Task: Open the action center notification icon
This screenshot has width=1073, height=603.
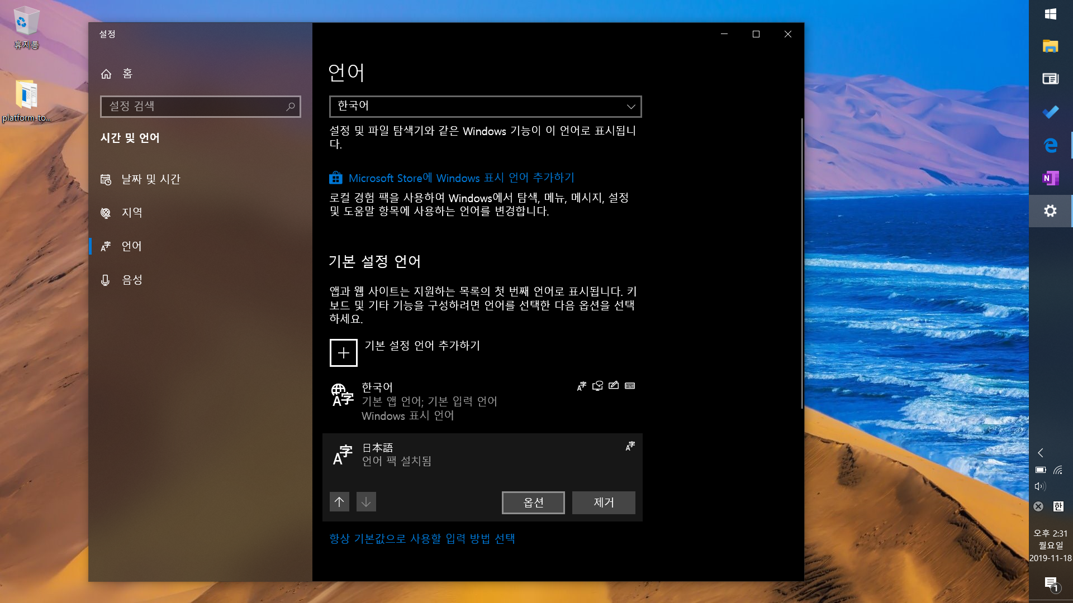Action: click(1051, 583)
